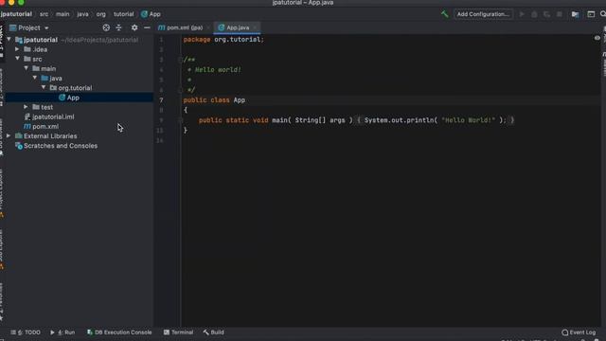Expand the folded main method at line 9
This screenshot has height=341, width=606.
(x=180, y=120)
